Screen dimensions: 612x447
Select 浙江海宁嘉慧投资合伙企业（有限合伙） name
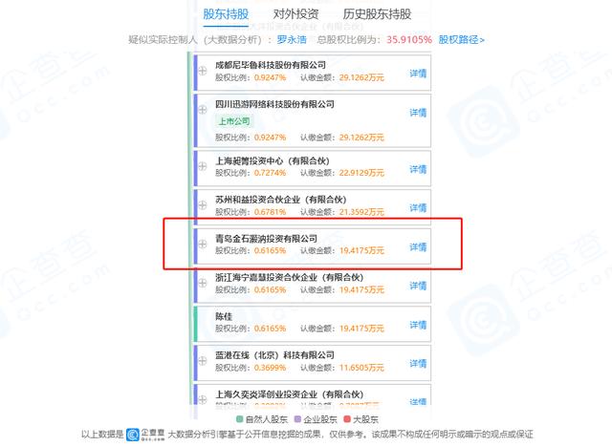(289, 278)
